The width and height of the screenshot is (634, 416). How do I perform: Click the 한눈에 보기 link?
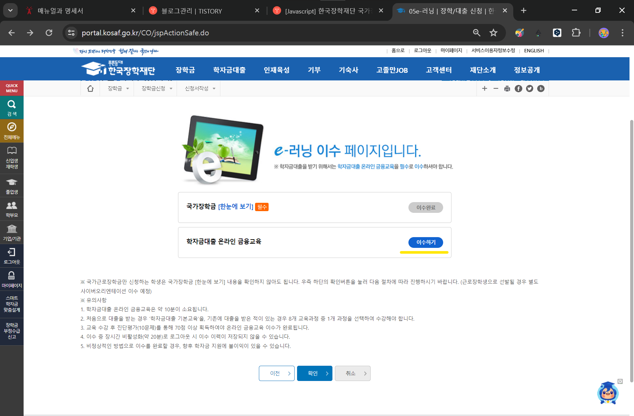coord(236,207)
